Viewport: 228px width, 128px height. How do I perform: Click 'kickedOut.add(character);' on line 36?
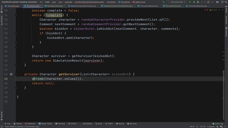71,38
